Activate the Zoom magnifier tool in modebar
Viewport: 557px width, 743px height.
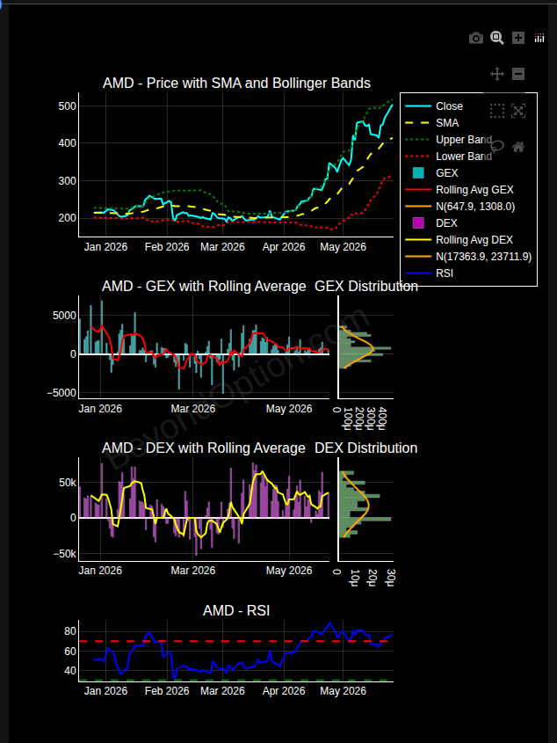tap(497, 38)
